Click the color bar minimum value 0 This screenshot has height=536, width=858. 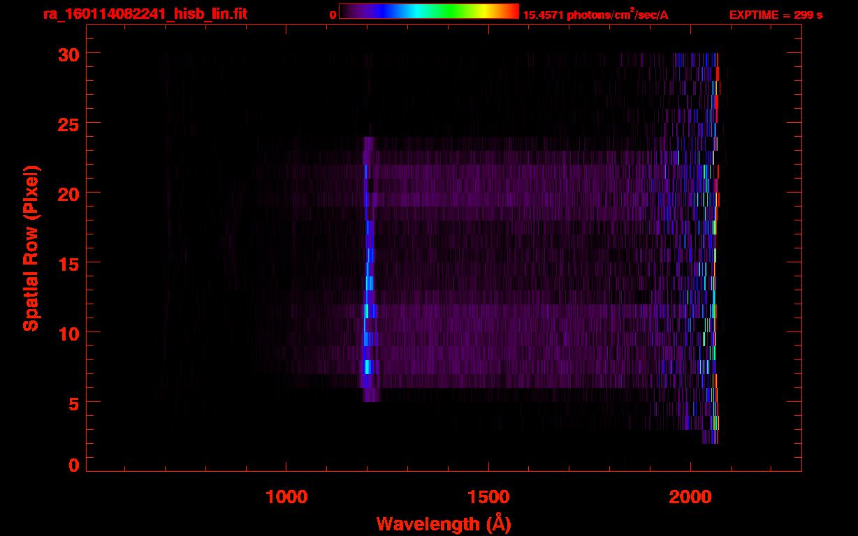pyautogui.click(x=333, y=15)
